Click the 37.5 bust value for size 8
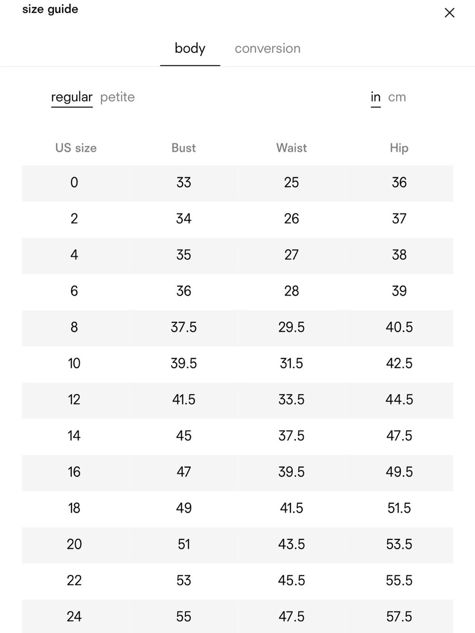 (x=183, y=327)
